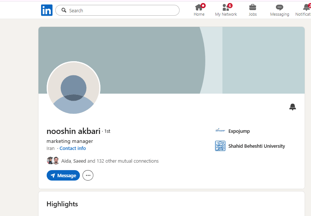
Task: Click the Iran location text
Action: 50,148
